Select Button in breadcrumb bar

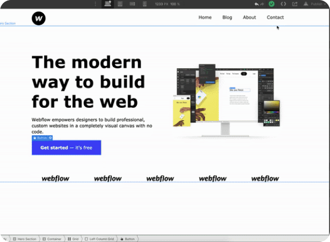[128, 239]
